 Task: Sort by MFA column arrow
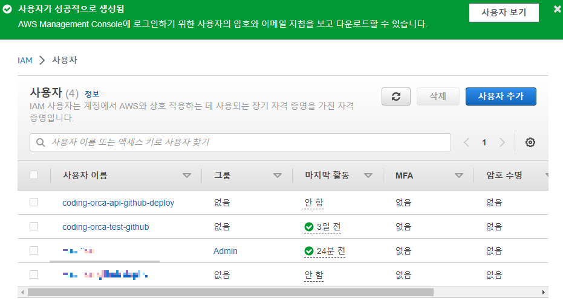coord(459,176)
